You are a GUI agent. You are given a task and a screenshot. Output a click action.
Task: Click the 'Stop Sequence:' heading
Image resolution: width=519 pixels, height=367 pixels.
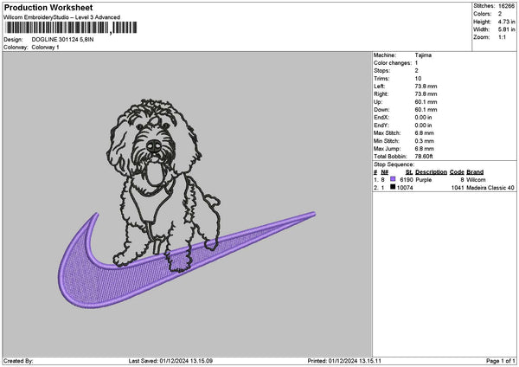(x=394, y=164)
